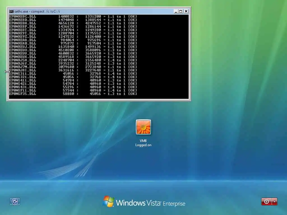Click the EP0NRE8C.DLL file name
This screenshot has height=215, width=287.
(22, 17)
